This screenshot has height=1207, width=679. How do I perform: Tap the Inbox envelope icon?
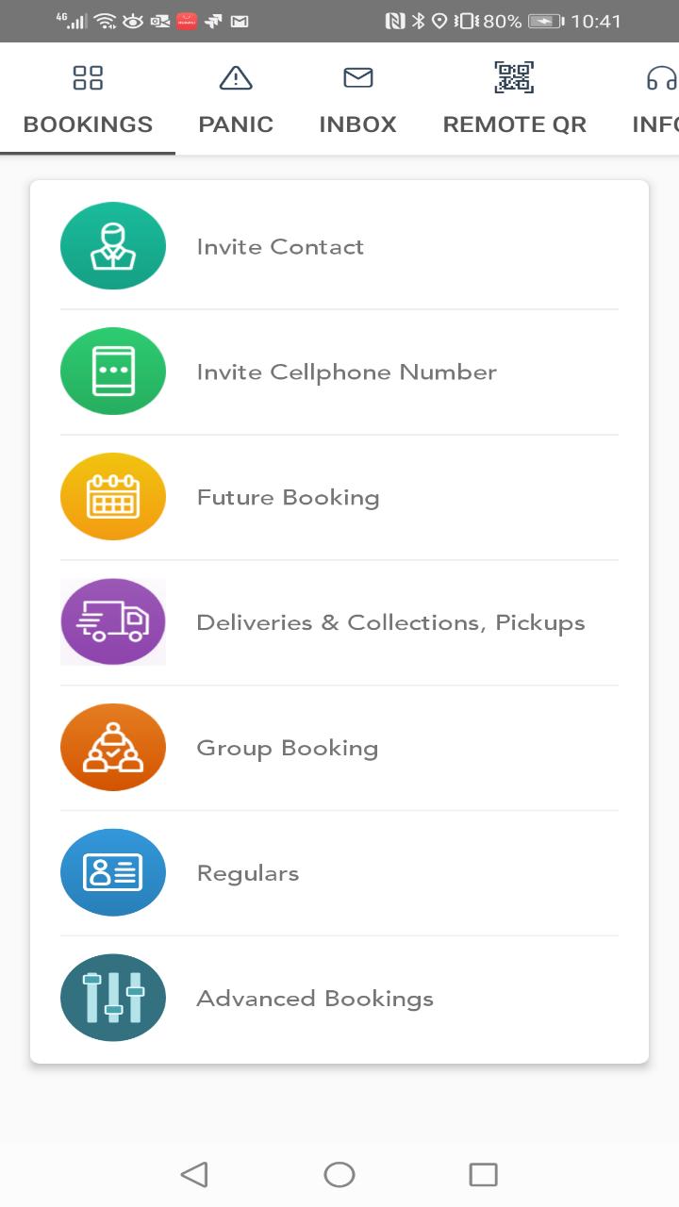tap(357, 78)
